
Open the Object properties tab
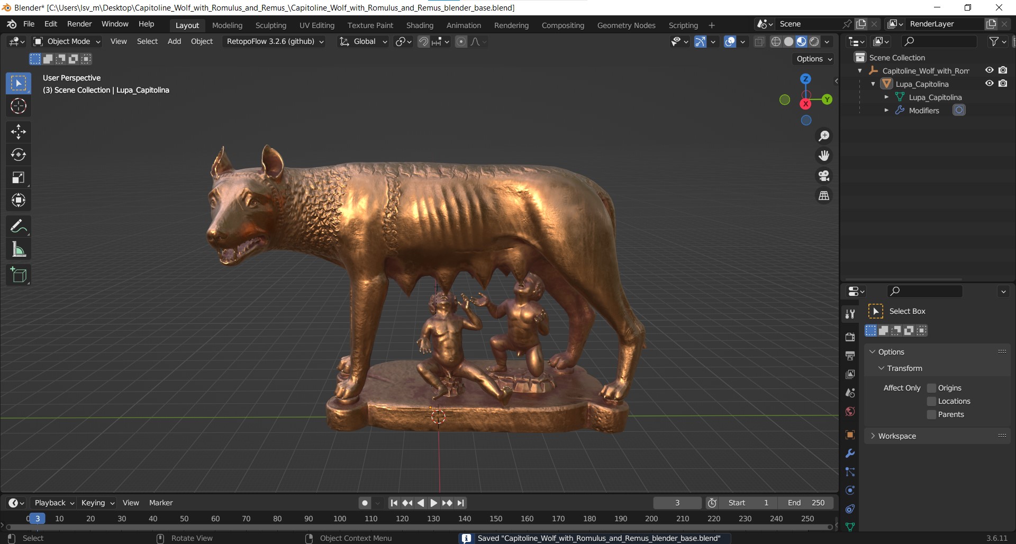[x=850, y=434]
